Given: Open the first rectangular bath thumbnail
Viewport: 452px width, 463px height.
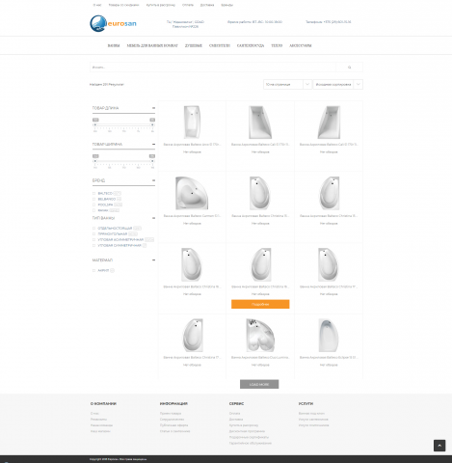Looking at the screenshot, I should [x=192, y=123].
